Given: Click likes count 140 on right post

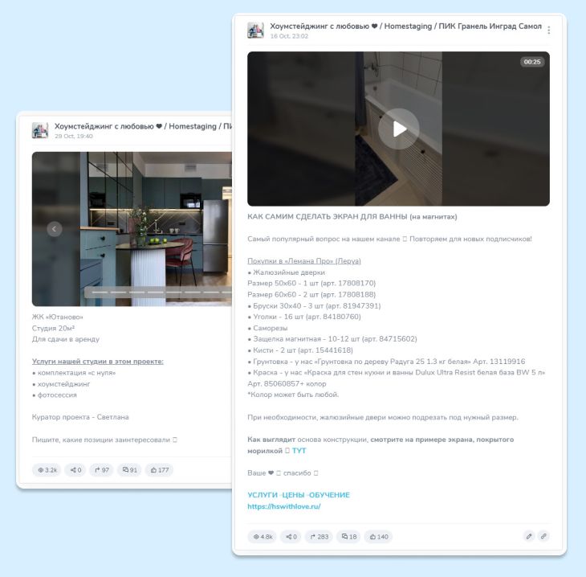Looking at the screenshot, I should (379, 537).
